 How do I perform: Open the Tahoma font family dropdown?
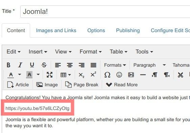pos(181,65)
